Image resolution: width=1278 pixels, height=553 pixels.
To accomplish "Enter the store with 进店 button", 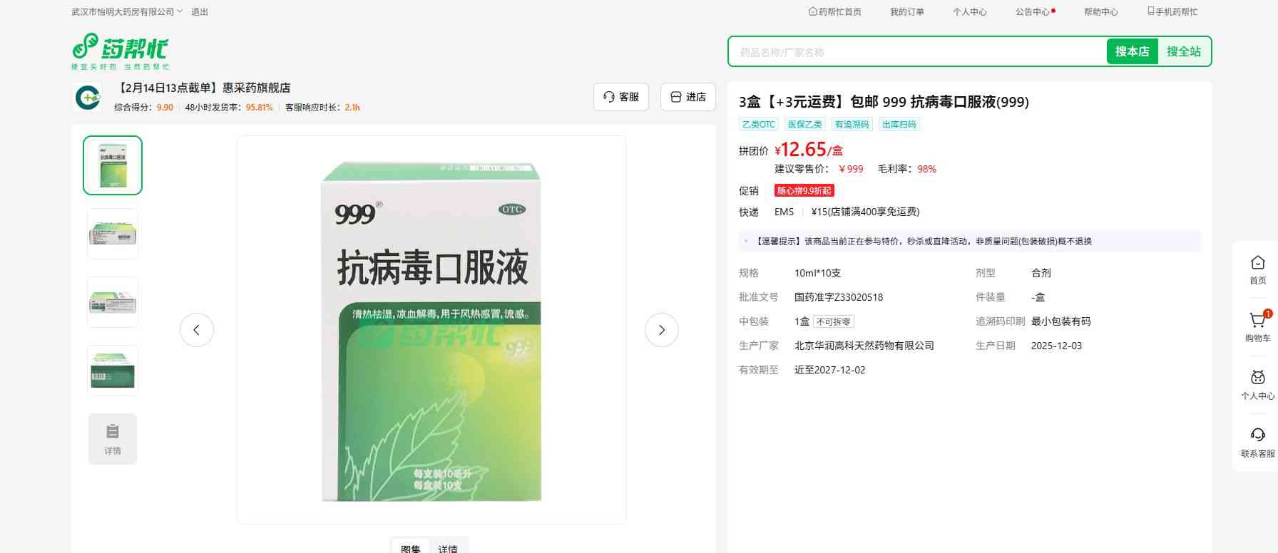I will [x=687, y=97].
